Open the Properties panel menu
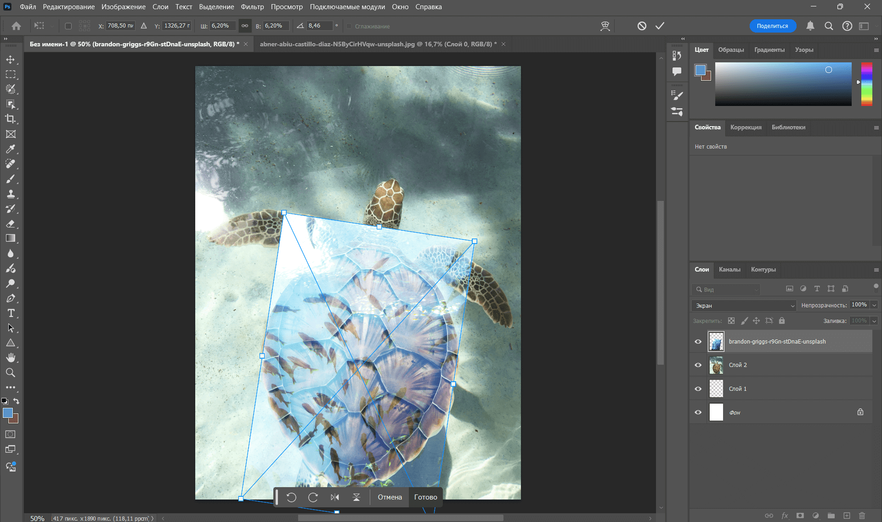The width and height of the screenshot is (882, 522). [x=876, y=128]
